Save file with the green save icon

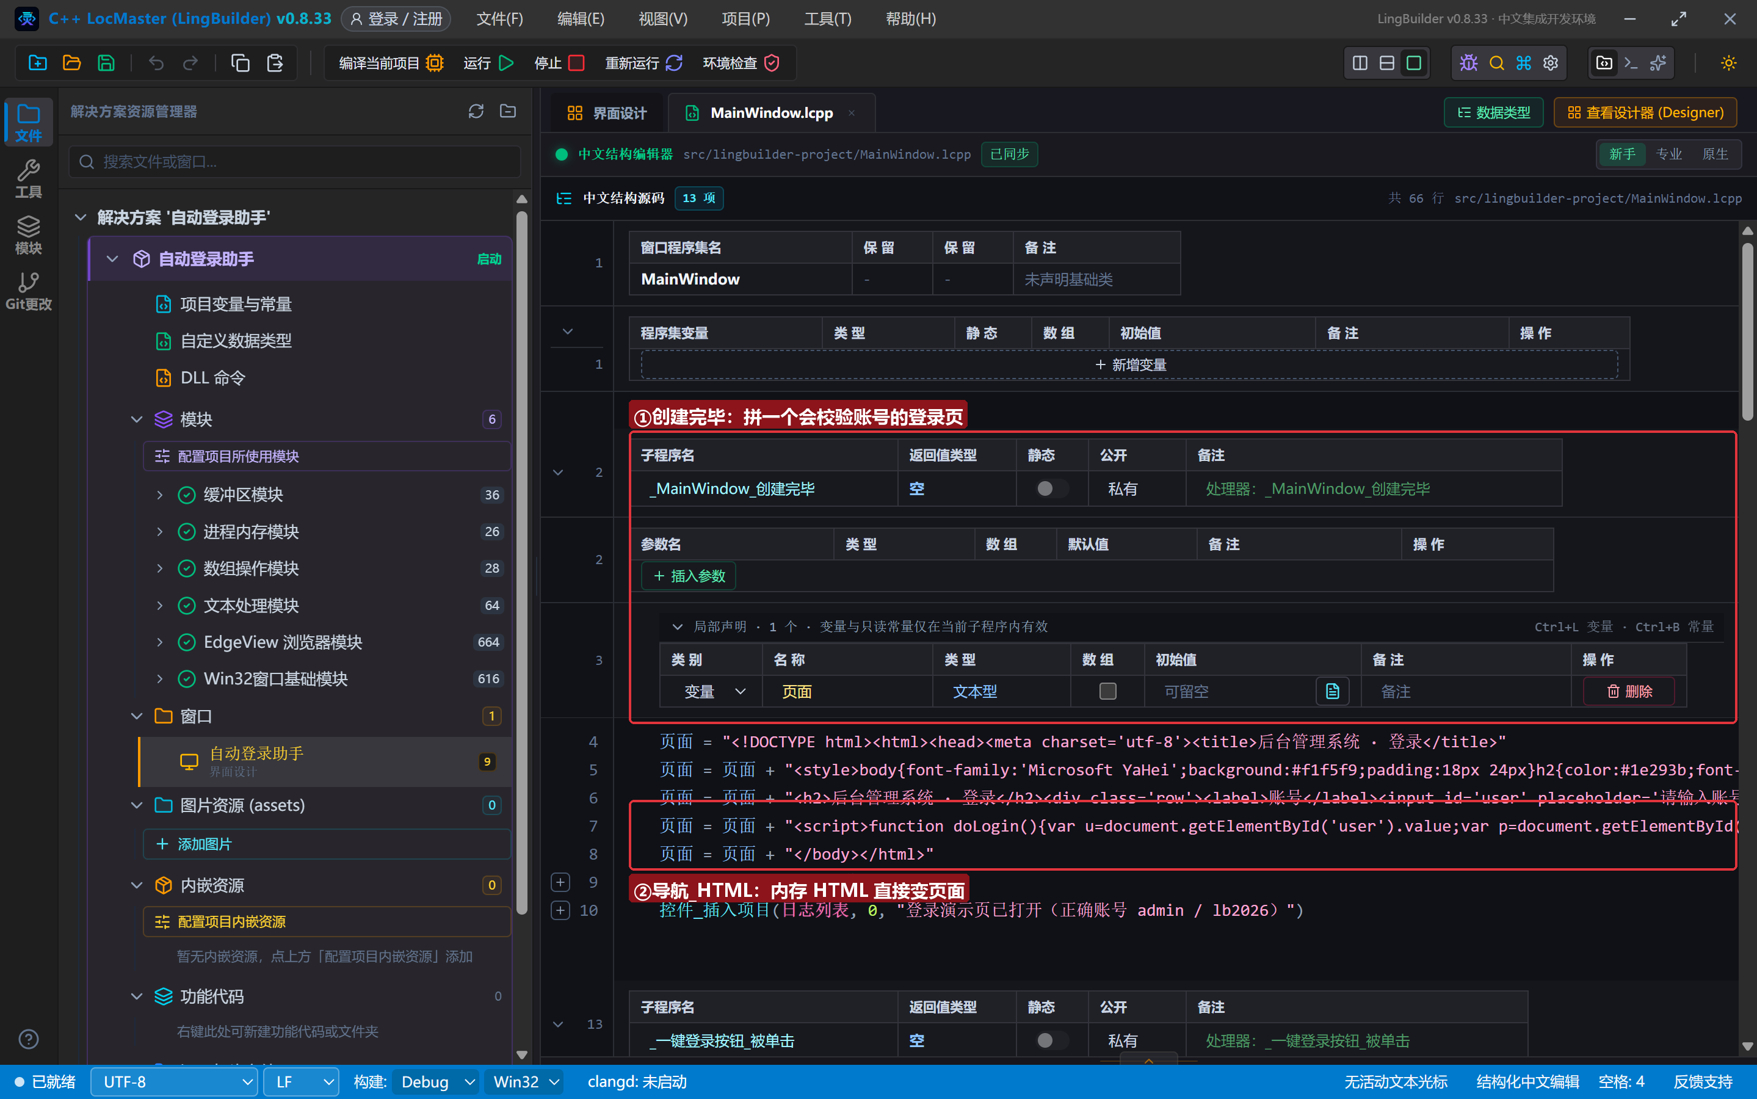[106, 63]
